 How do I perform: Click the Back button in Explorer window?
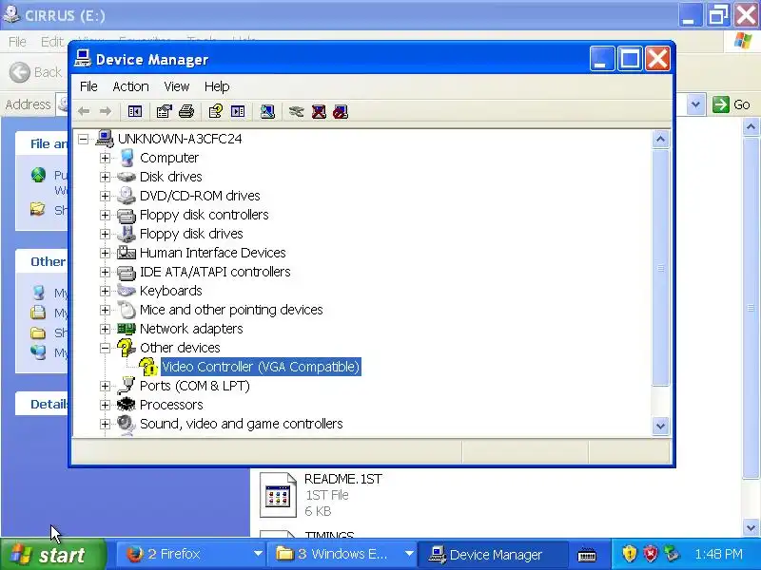35,72
